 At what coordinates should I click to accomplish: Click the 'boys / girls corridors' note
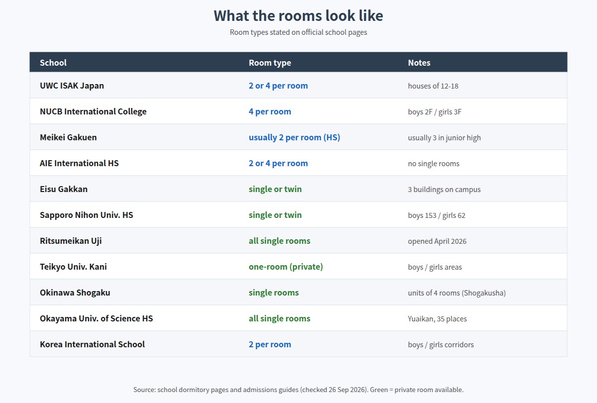pos(441,344)
